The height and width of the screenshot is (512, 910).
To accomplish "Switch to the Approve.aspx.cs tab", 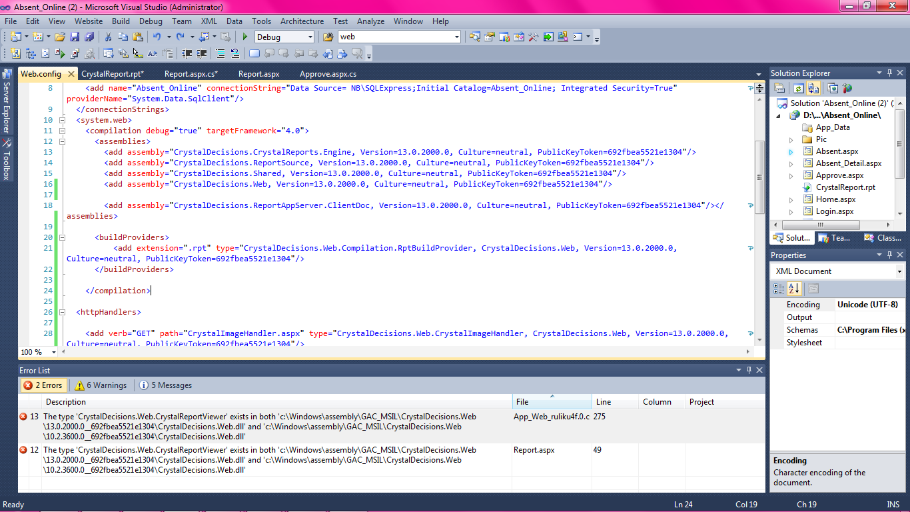I will (328, 74).
